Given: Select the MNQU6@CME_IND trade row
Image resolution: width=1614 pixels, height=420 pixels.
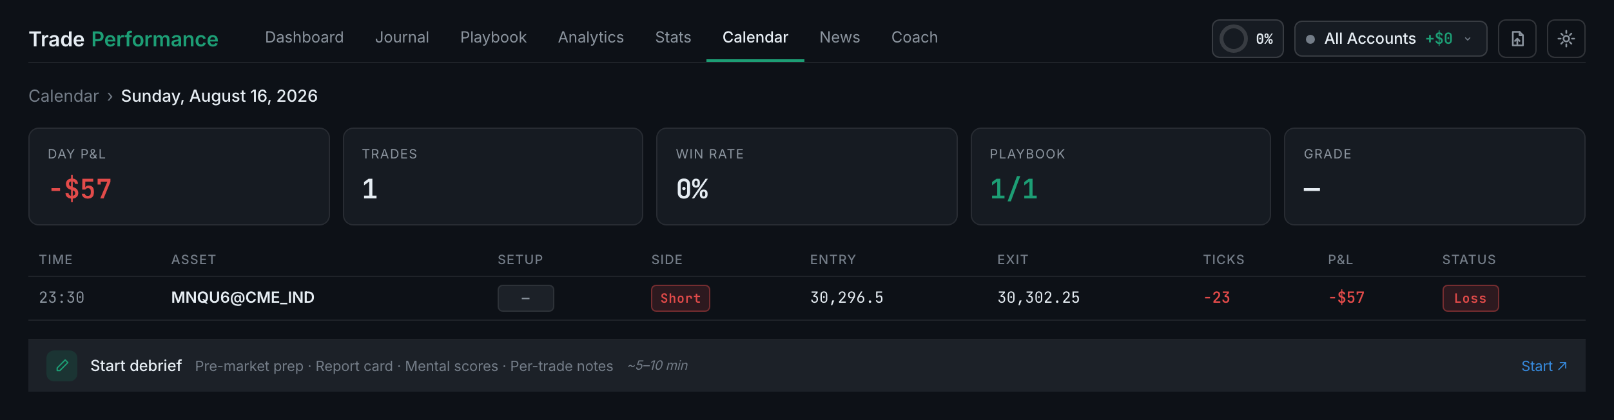Looking at the screenshot, I should 807,298.
